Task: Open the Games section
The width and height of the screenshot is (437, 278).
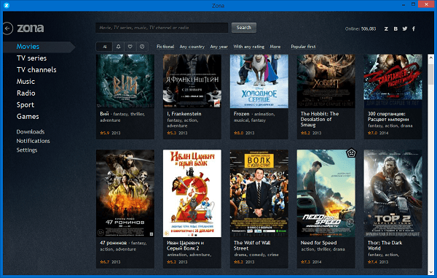Action: tap(28, 117)
